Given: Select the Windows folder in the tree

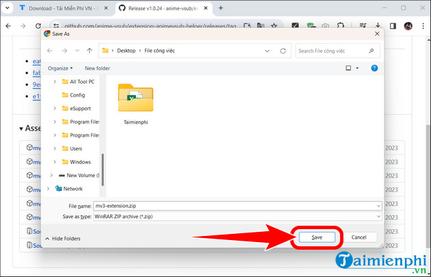Looking at the screenshot, I should [80, 162].
